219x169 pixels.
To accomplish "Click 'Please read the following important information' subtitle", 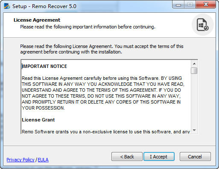I will click(x=88, y=27).
